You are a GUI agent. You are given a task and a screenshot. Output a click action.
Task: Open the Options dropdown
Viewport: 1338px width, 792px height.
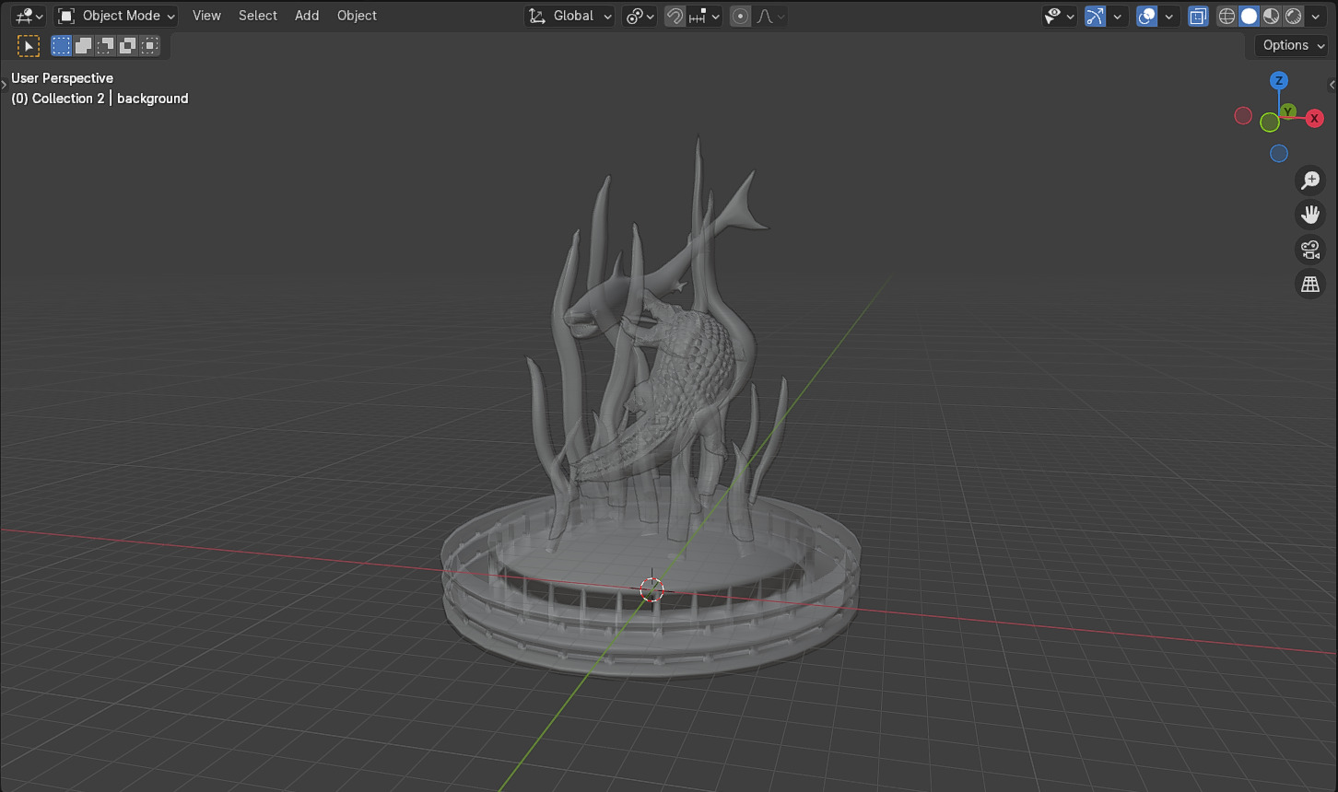click(x=1292, y=45)
